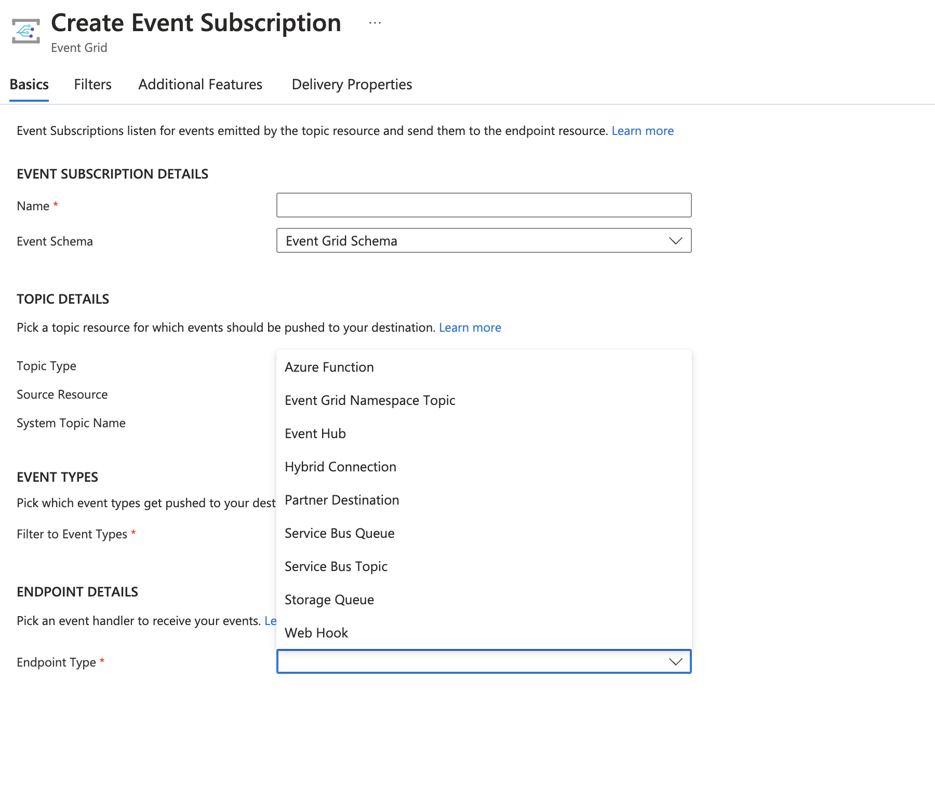Open the Additional Features tab
This screenshot has width=935, height=787.
click(200, 85)
